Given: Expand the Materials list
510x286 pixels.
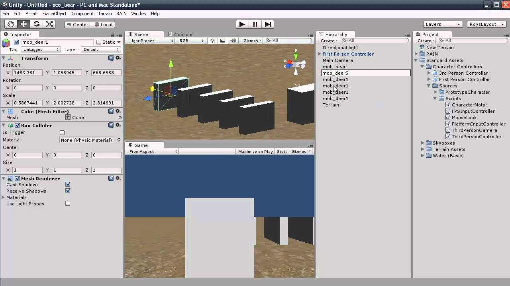Looking at the screenshot, I should [x=3, y=197].
